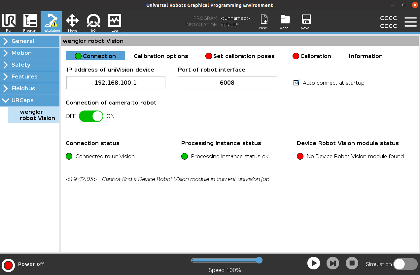Open the Program tab icon
Screen dimensions: 420x275
click(30, 22)
